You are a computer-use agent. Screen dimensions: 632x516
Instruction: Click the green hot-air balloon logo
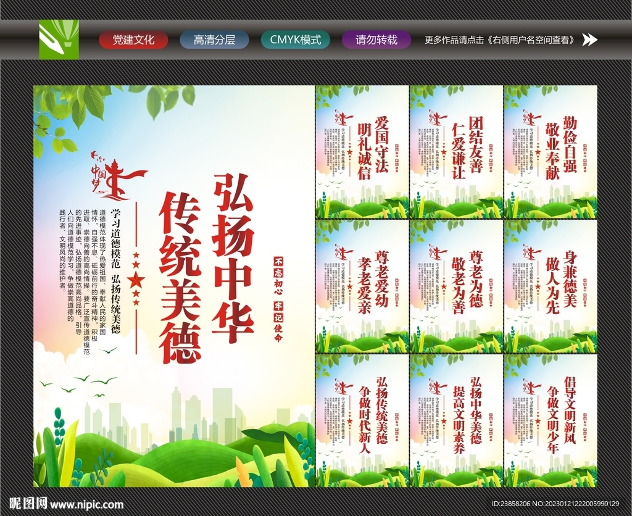click(59, 40)
